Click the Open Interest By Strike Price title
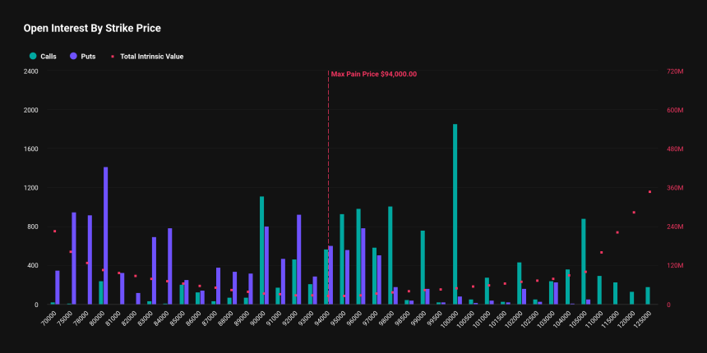 (92, 29)
